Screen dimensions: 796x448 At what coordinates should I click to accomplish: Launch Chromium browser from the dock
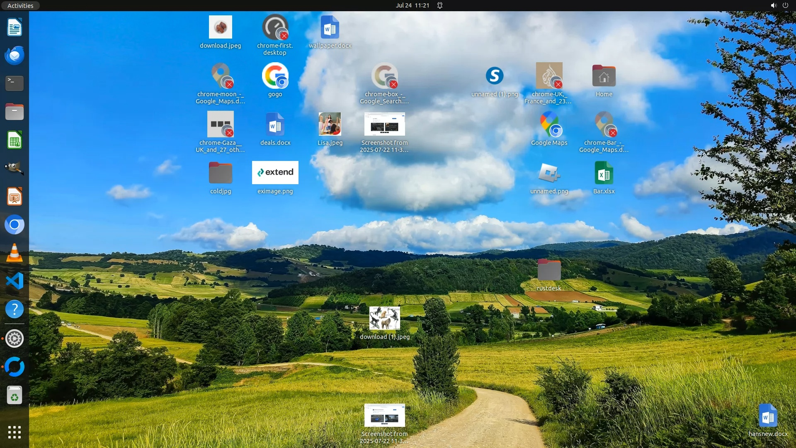tap(15, 225)
